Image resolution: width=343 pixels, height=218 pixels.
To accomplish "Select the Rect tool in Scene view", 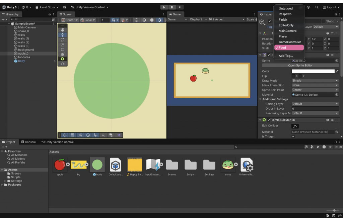I will click(62, 49).
